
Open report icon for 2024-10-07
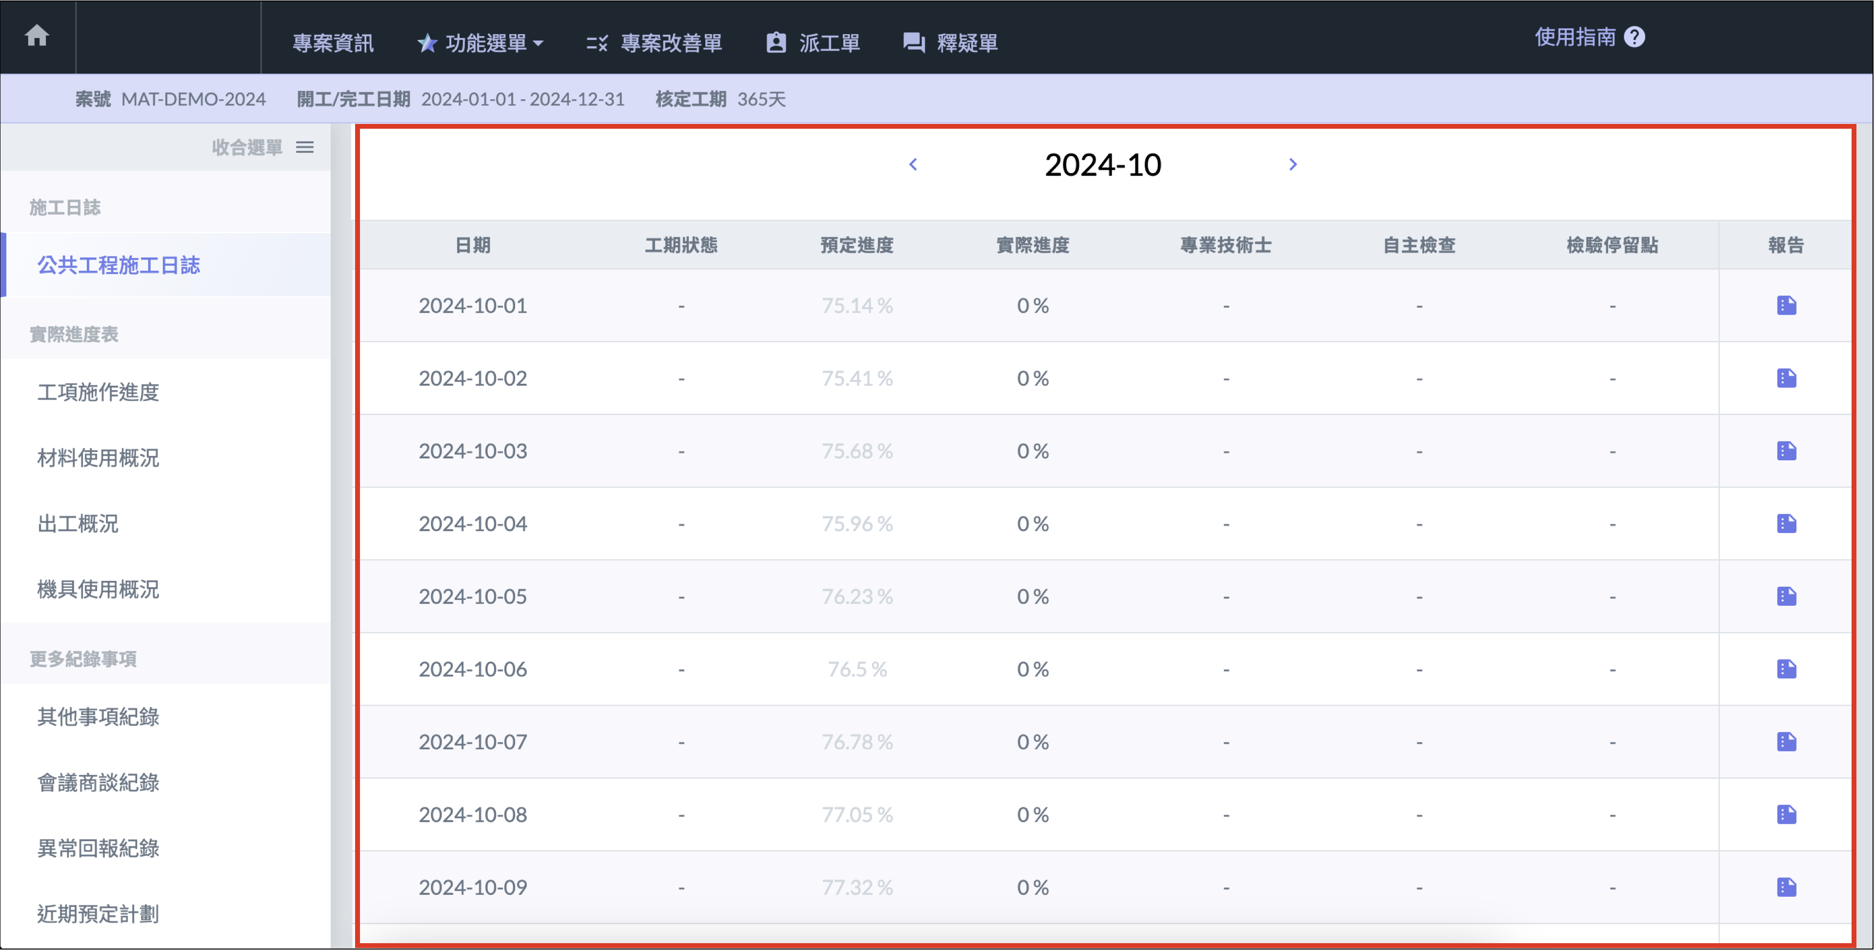[x=1786, y=742]
